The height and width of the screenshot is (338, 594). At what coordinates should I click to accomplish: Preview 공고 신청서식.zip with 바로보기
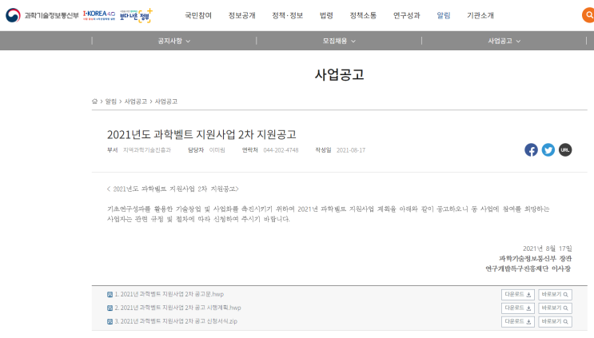(x=555, y=322)
